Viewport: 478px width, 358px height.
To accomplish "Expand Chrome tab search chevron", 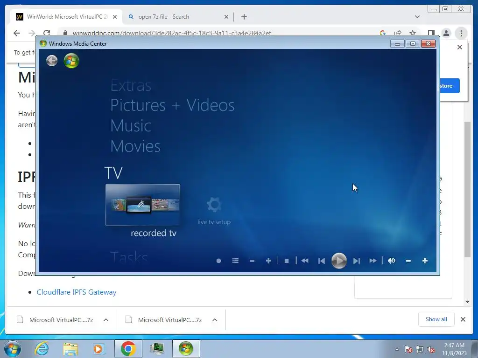I will (417, 17).
